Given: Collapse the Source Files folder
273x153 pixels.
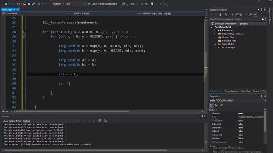Looking at the screenshot, I should pyautogui.click(x=215, y=44).
